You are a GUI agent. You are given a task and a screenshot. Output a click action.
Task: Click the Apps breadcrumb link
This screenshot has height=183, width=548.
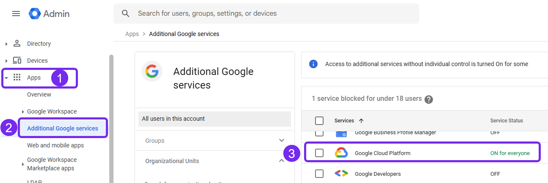(x=132, y=34)
